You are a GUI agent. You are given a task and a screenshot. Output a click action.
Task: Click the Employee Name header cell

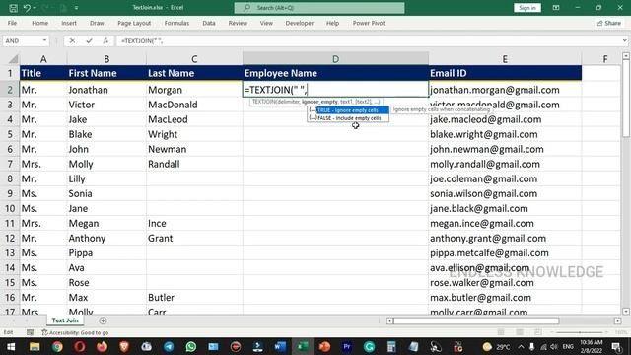click(x=335, y=73)
